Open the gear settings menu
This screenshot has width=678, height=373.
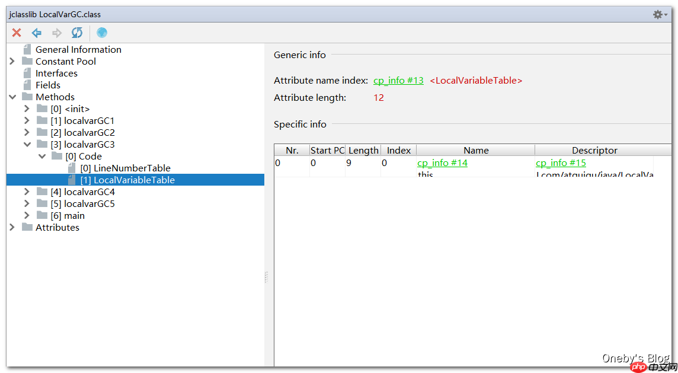[x=660, y=14]
